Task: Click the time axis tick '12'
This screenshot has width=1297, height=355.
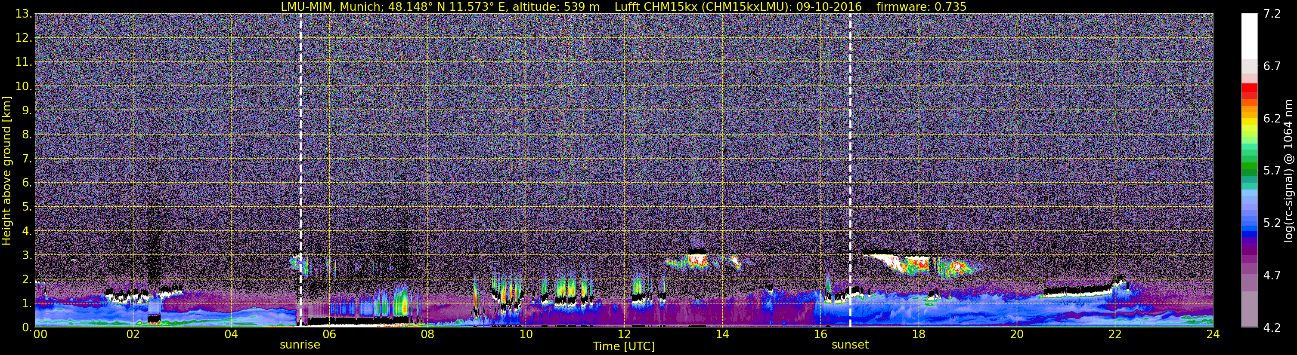Action: coord(624,335)
